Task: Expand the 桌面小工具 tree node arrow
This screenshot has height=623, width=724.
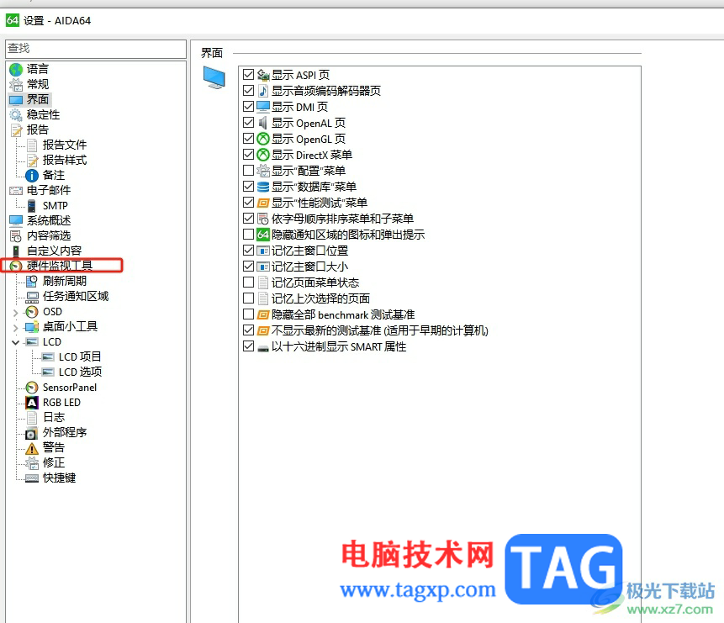Action: point(16,328)
